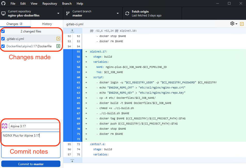
Task: Uncheck the Dockerfiles\alpine3.17\Dockerfile checkbox
Action: tap(3, 46)
